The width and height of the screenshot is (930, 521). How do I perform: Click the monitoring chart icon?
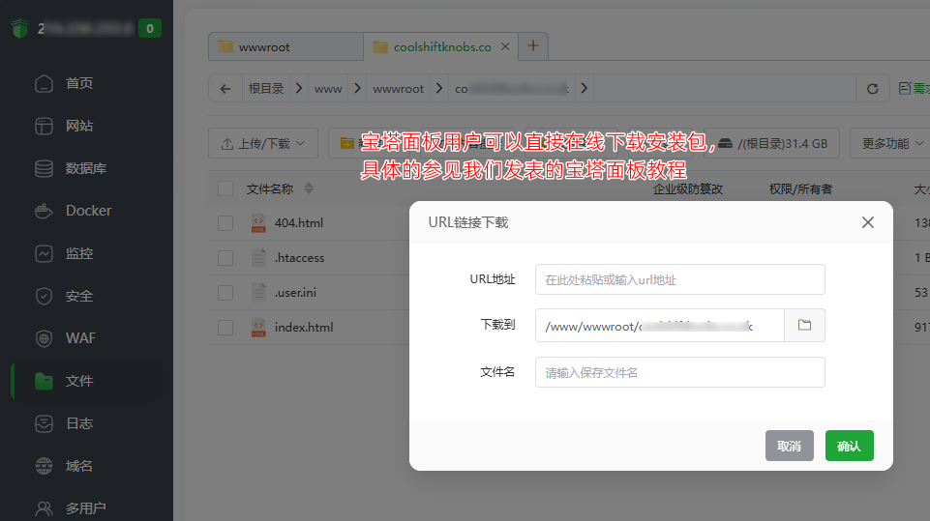(44, 253)
